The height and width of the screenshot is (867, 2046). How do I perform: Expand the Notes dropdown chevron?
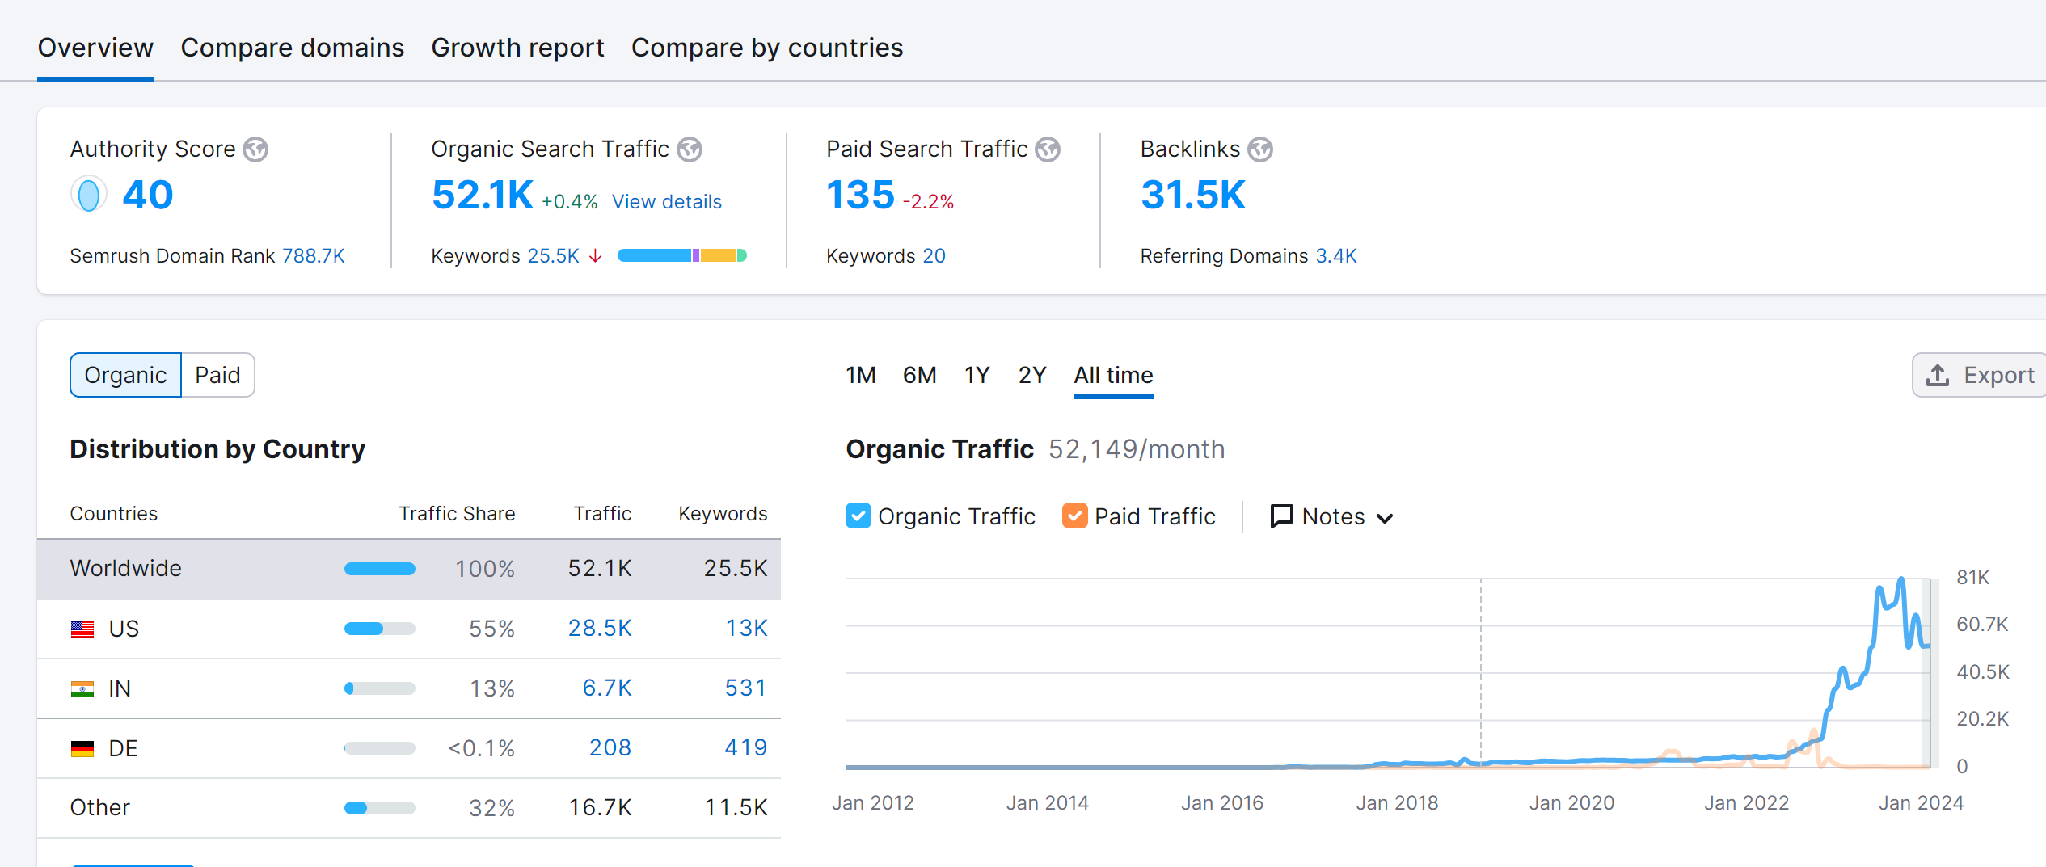[x=1385, y=518]
